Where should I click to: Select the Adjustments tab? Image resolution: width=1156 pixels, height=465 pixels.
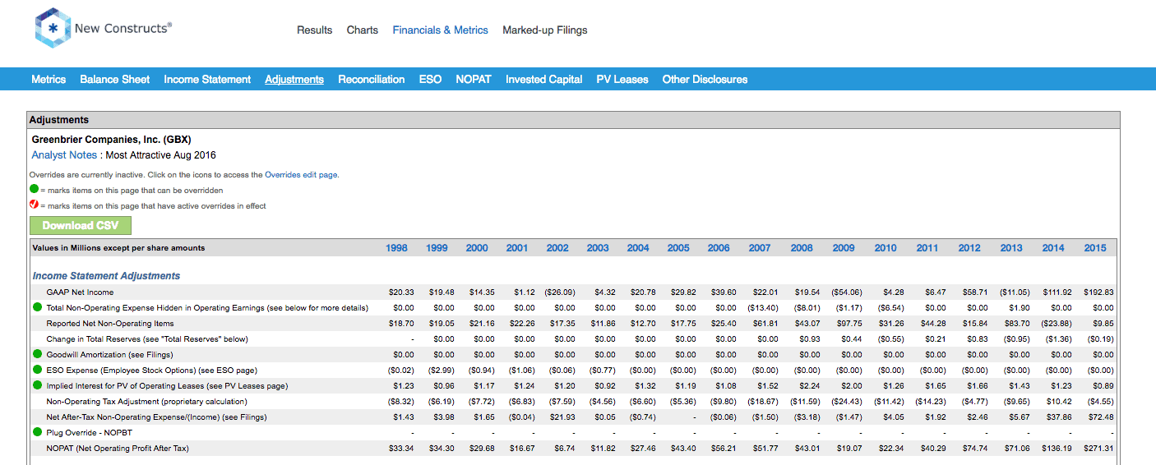pos(294,80)
